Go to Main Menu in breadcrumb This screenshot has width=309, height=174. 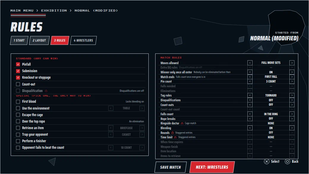coord(22,10)
